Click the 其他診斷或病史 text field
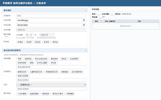The width and height of the screenshot is (161, 100). 51,67
